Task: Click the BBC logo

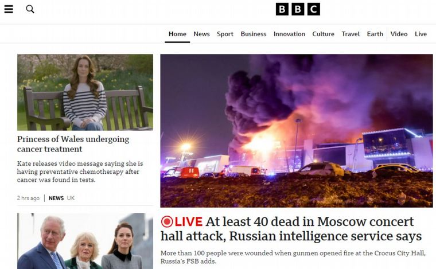Action: pyautogui.click(x=298, y=9)
